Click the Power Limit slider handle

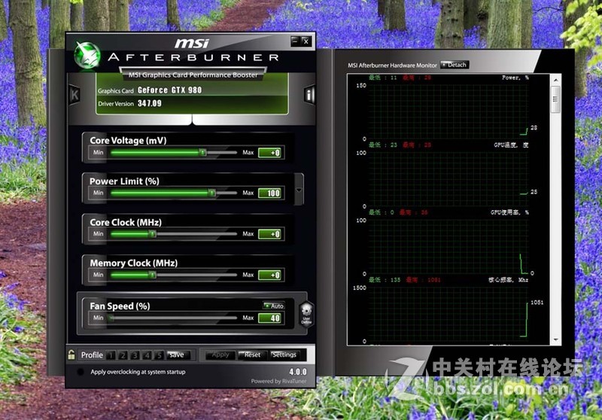pyautogui.click(x=212, y=193)
